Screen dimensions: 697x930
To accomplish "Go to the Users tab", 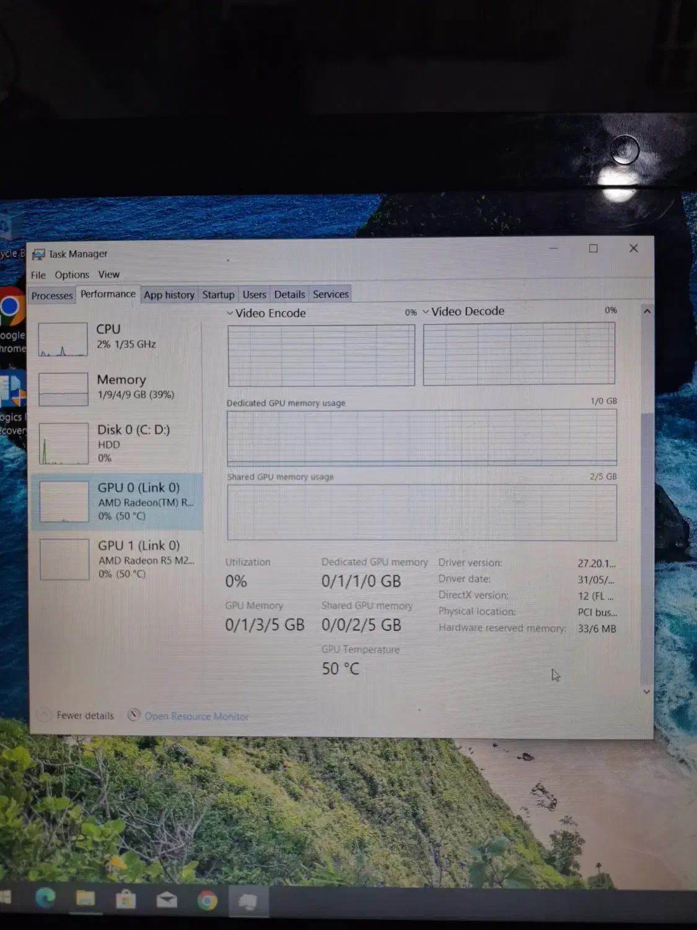I will click(254, 294).
